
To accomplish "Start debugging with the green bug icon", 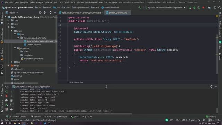I will tap(194, 8).
